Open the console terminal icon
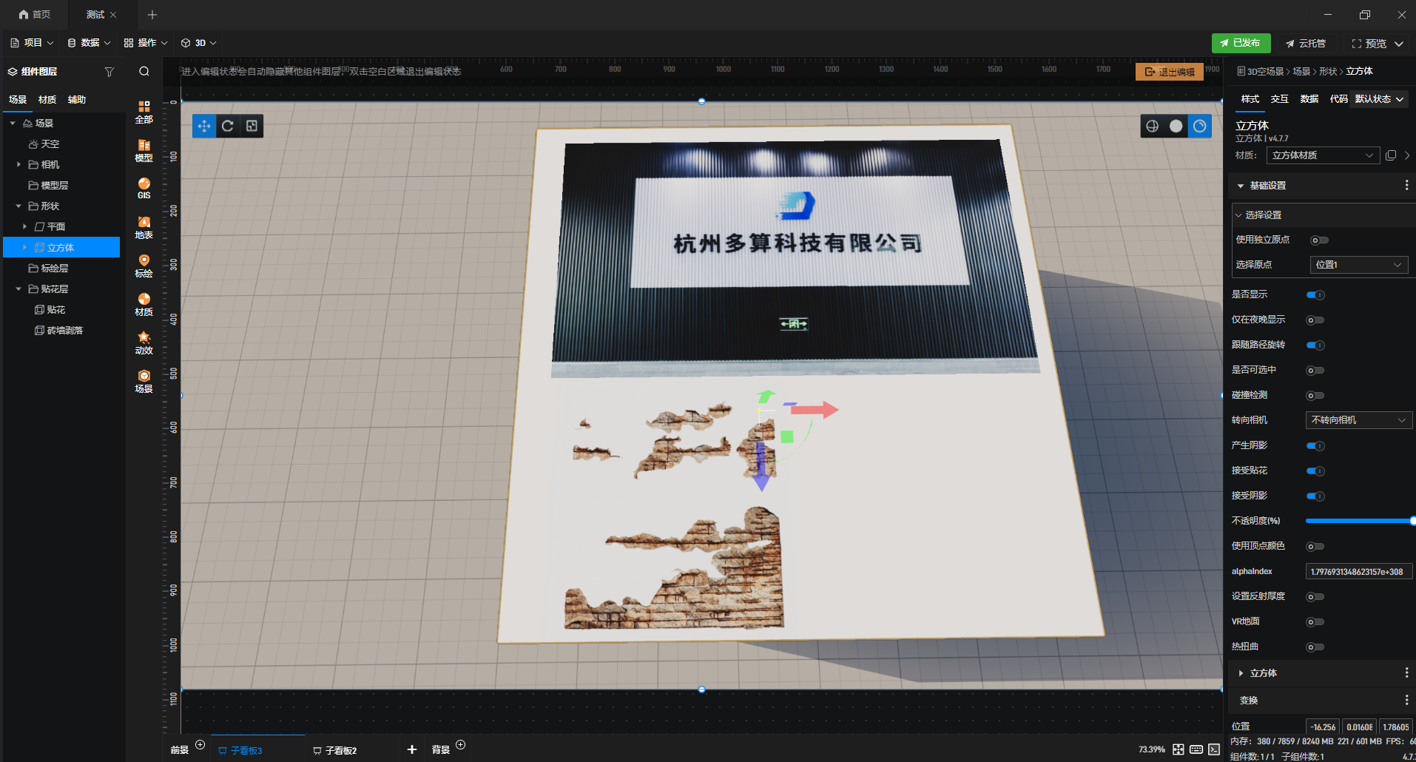This screenshot has height=762, width=1416. pos(1214,749)
